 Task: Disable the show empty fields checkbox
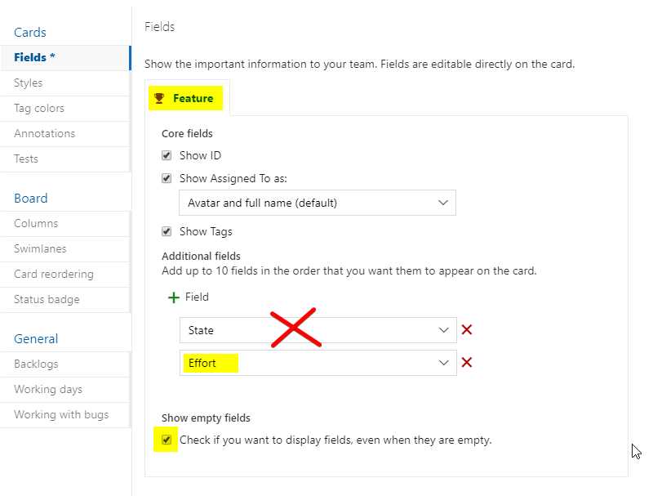pos(166,440)
